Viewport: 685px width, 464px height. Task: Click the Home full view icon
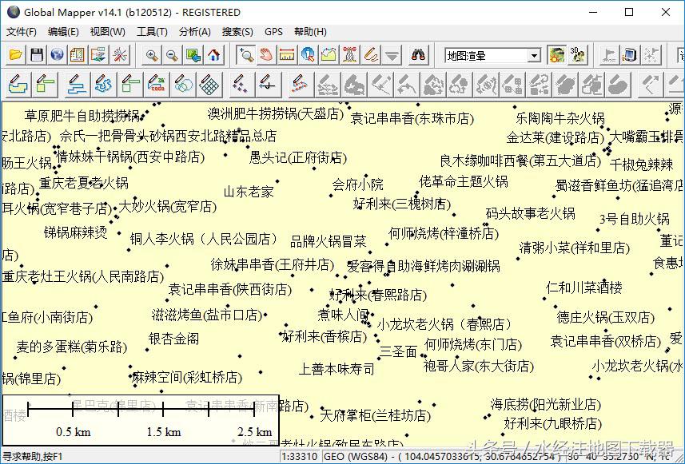tap(213, 55)
